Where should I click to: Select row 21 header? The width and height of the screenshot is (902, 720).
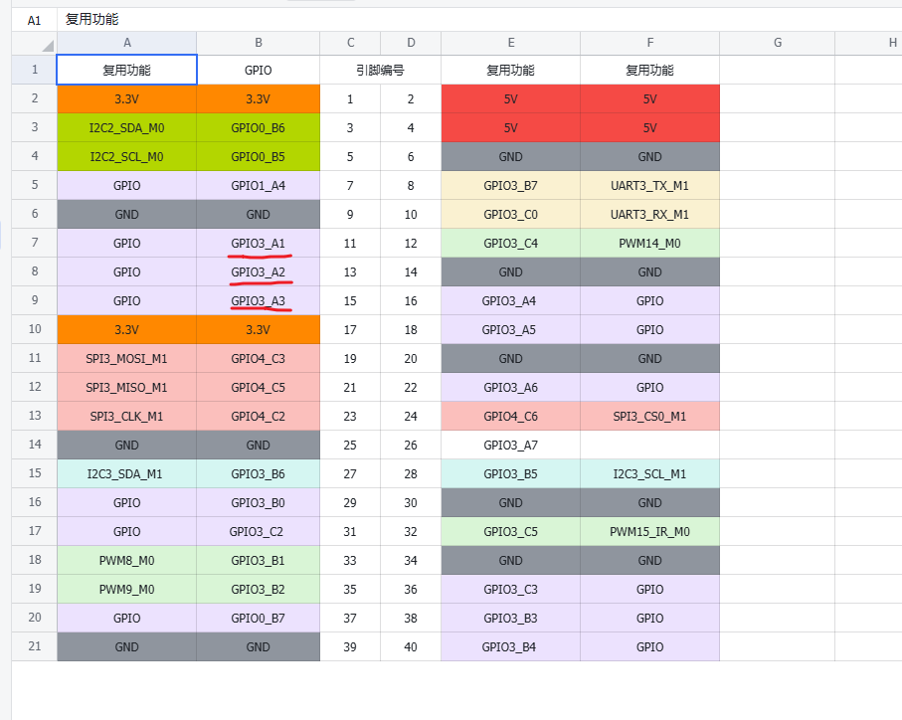coord(35,646)
